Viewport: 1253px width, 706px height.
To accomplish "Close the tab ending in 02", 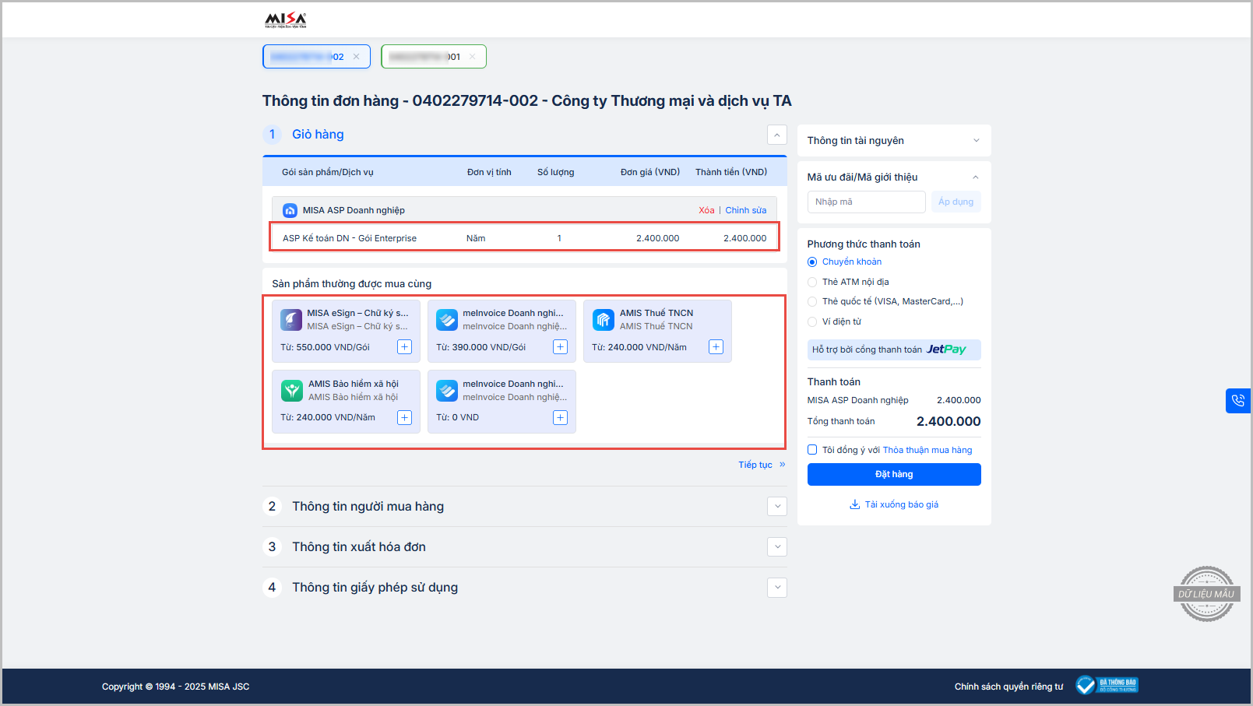I will (x=357, y=57).
